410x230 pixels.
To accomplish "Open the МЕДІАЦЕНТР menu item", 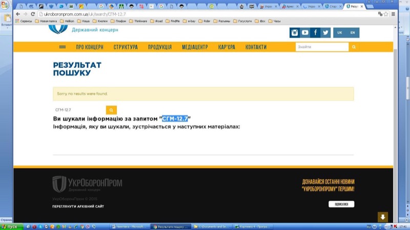I will tap(195, 47).
